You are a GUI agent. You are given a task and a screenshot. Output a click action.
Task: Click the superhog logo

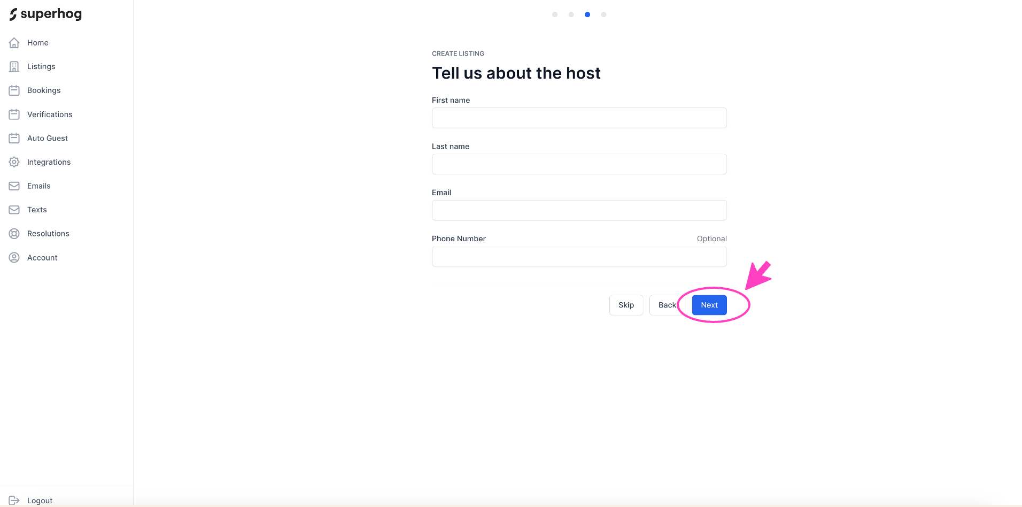tap(45, 14)
